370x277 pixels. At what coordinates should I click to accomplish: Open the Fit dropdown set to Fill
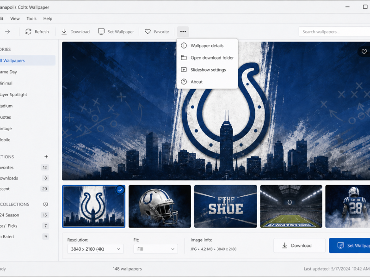156,249
